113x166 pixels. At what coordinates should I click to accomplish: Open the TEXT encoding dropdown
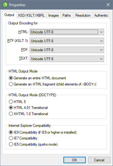67,59
